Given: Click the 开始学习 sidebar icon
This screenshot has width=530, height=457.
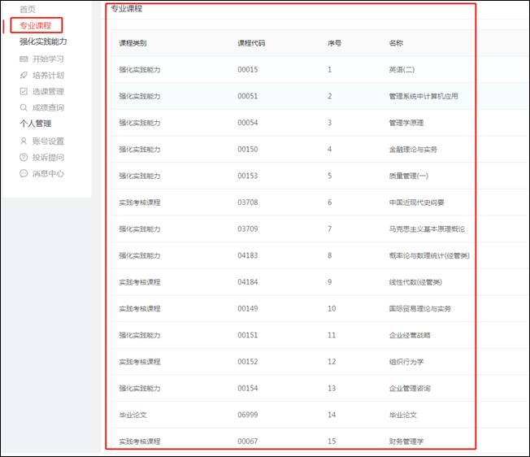Looking at the screenshot, I should tap(24, 59).
